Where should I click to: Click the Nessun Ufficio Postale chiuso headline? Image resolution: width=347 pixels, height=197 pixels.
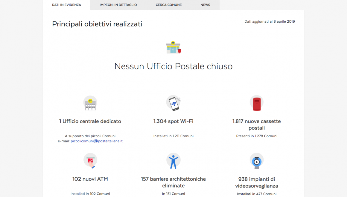(173, 66)
